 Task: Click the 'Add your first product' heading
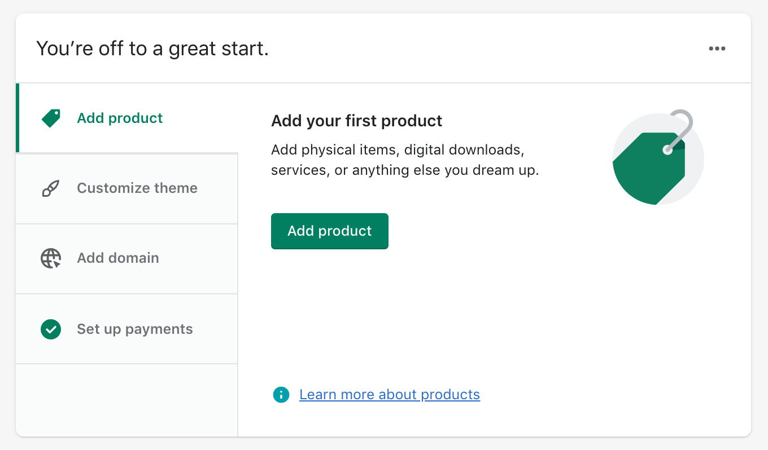356,121
